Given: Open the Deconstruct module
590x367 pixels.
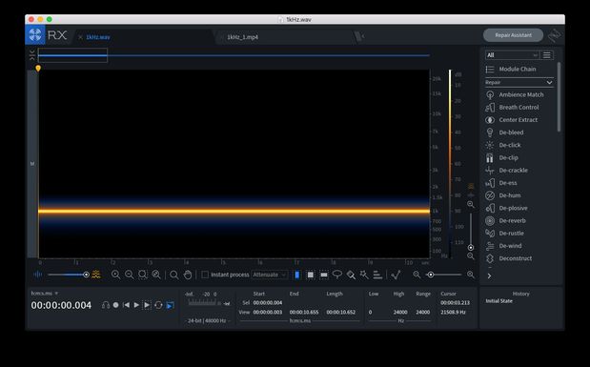Looking at the screenshot, I should tap(509, 258).
